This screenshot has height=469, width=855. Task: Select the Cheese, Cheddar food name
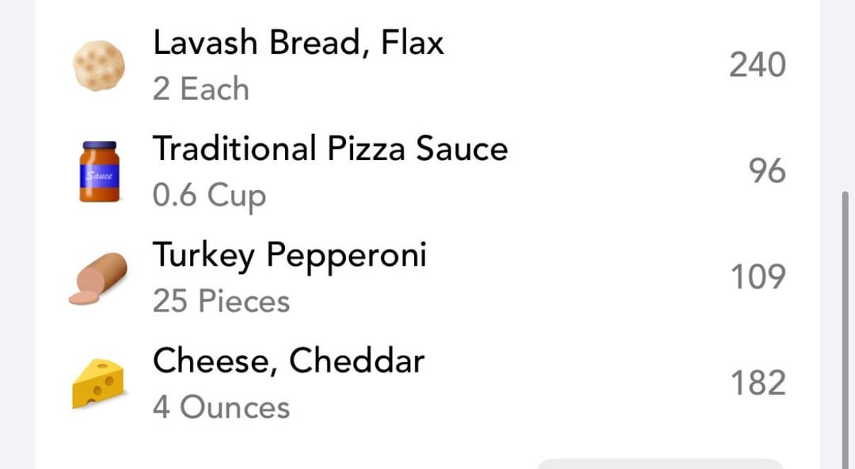click(x=288, y=361)
